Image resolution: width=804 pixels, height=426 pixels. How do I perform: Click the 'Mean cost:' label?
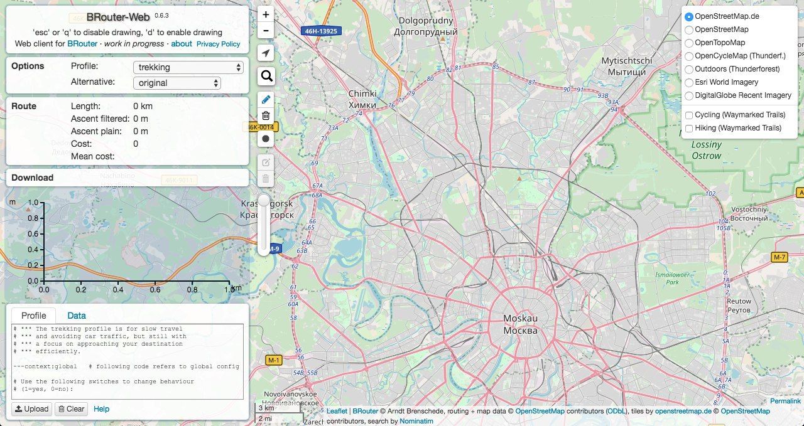[x=93, y=156]
